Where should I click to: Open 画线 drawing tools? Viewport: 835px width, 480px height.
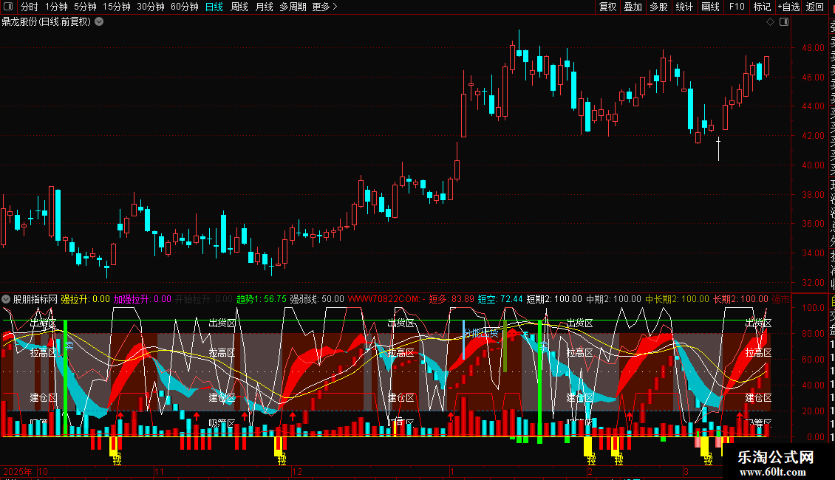point(710,7)
